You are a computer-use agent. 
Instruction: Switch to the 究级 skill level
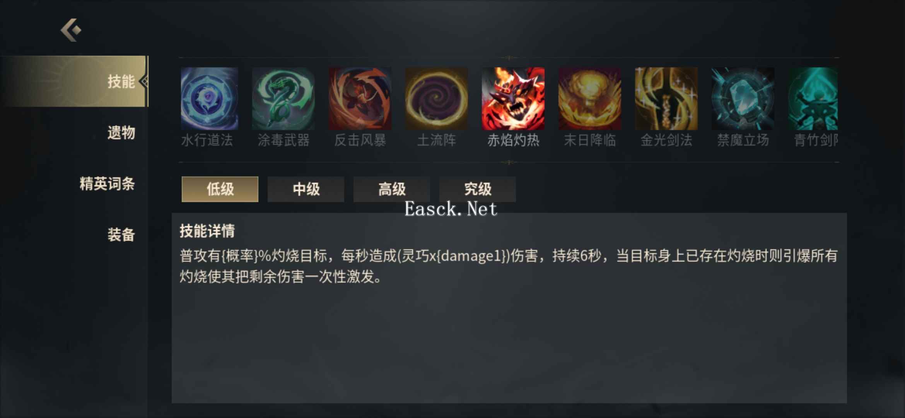click(x=477, y=189)
